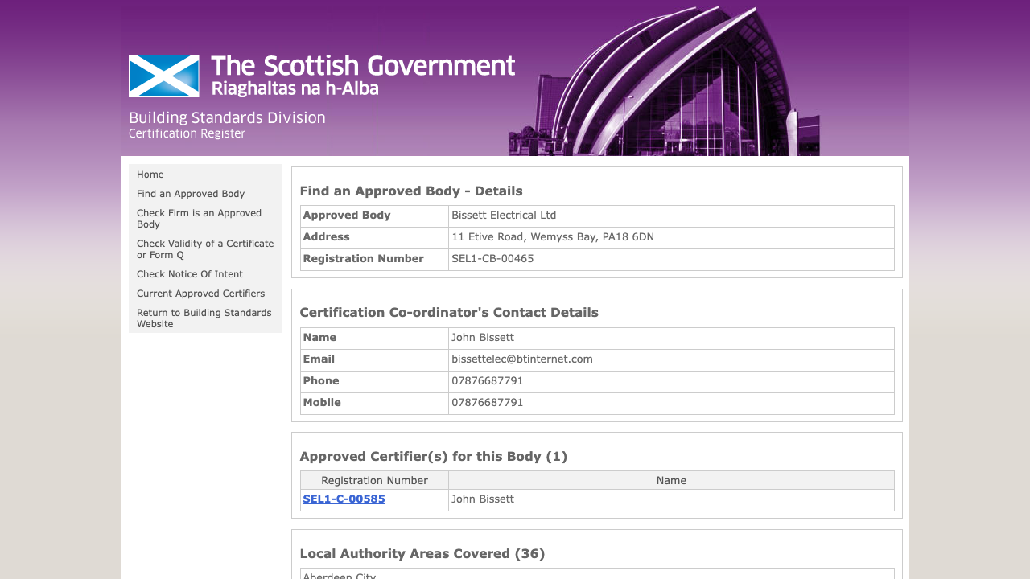The height and width of the screenshot is (579, 1030).
Task: Select Check Validity of a Certificate or Form Q
Action: pos(204,249)
